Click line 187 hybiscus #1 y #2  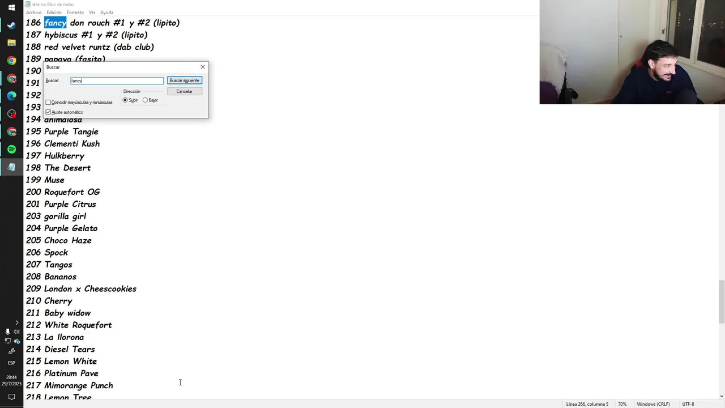[87, 35]
